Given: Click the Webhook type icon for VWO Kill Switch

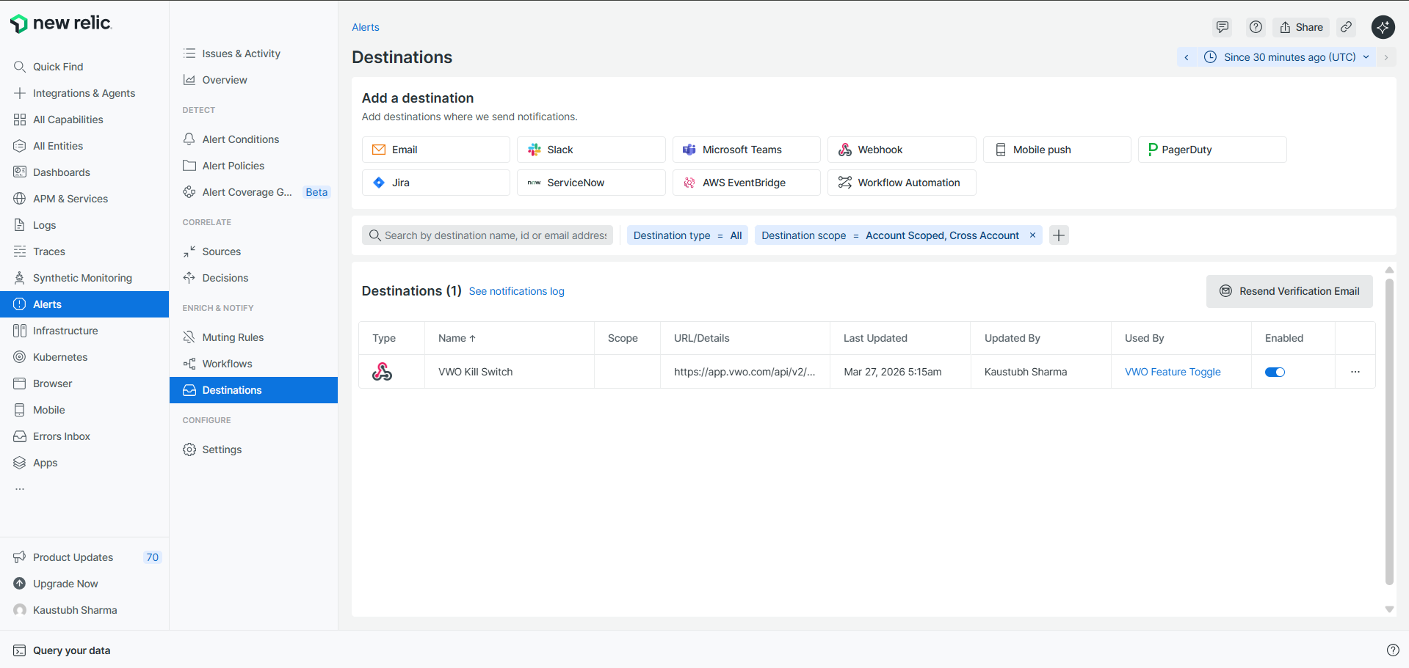Looking at the screenshot, I should coord(382,372).
